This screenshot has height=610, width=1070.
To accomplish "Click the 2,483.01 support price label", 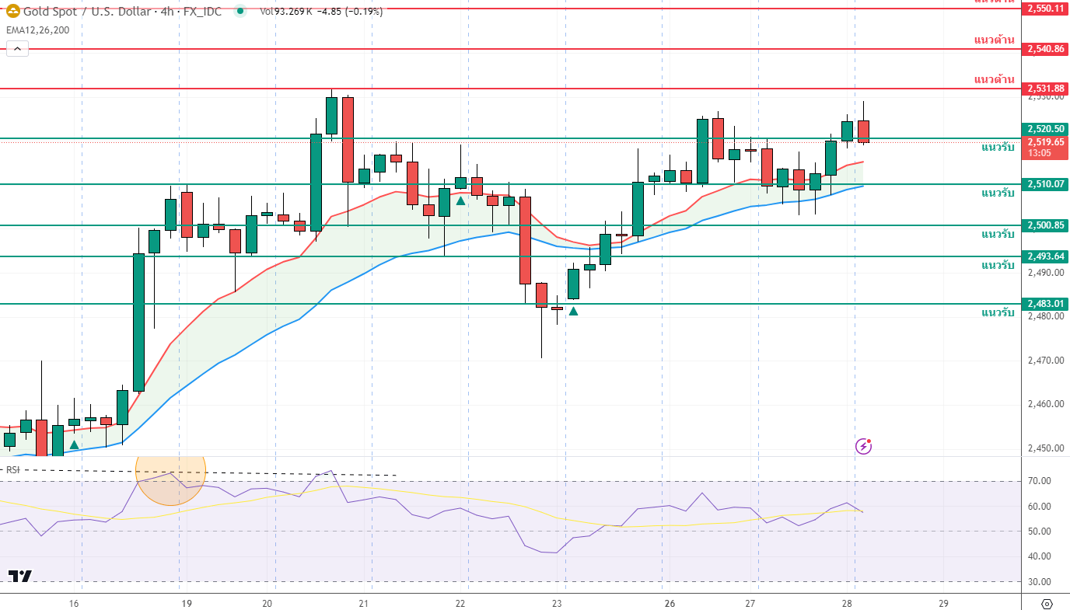I will (1045, 304).
